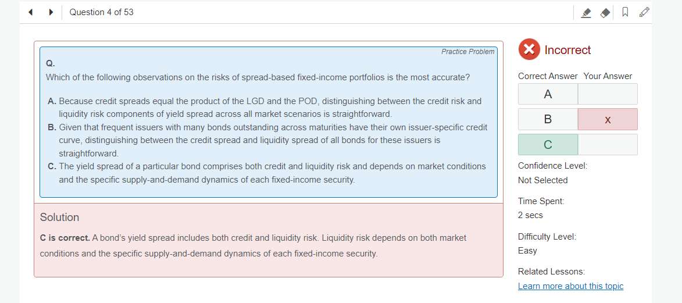Click the Confidence Level Not Selected value
Image resolution: width=682 pixels, height=303 pixels.
pyautogui.click(x=542, y=180)
